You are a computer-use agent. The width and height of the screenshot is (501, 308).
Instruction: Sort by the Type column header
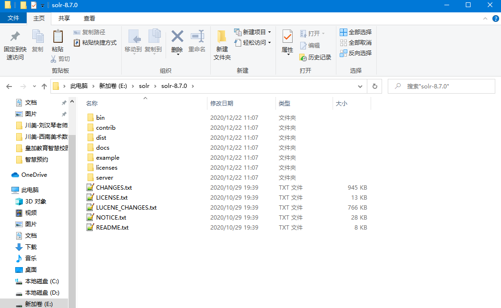[285, 104]
